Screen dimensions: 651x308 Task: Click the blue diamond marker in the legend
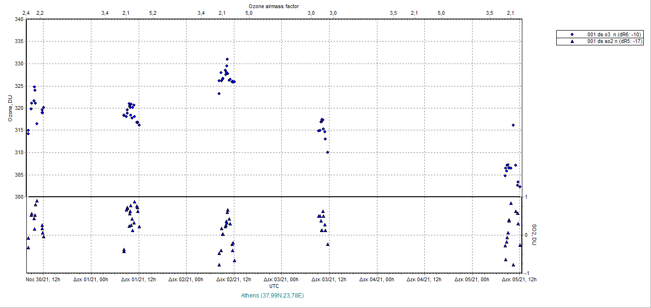pyautogui.click(x=572, y=34)
